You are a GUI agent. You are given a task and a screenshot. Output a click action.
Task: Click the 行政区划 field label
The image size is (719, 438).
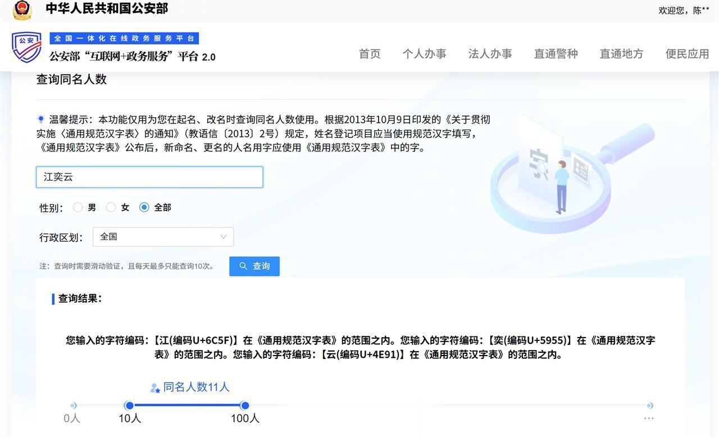(x=61, y=237)
